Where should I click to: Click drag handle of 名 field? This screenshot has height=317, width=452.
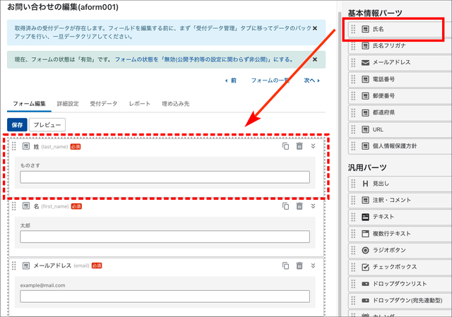click(14, 206)
